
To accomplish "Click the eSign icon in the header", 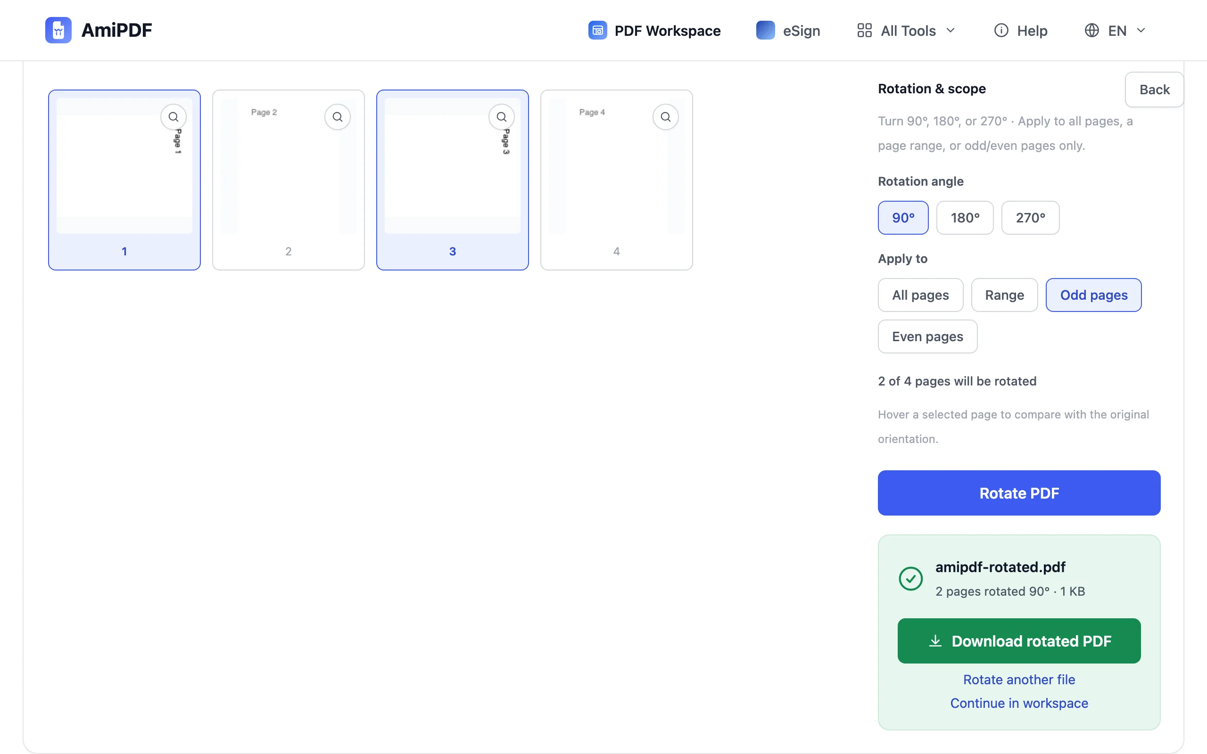I will [766, 31].
